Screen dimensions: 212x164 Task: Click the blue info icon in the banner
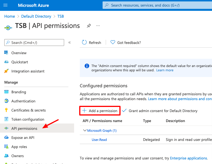(x=87, y=66)
